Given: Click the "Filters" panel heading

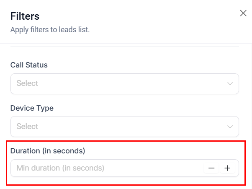Looking at the screenshot, I should [x=25, y=16].
